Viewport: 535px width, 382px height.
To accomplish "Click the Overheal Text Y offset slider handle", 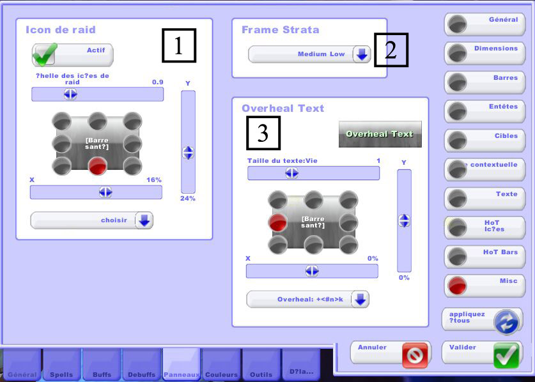I will coord(405,220).
